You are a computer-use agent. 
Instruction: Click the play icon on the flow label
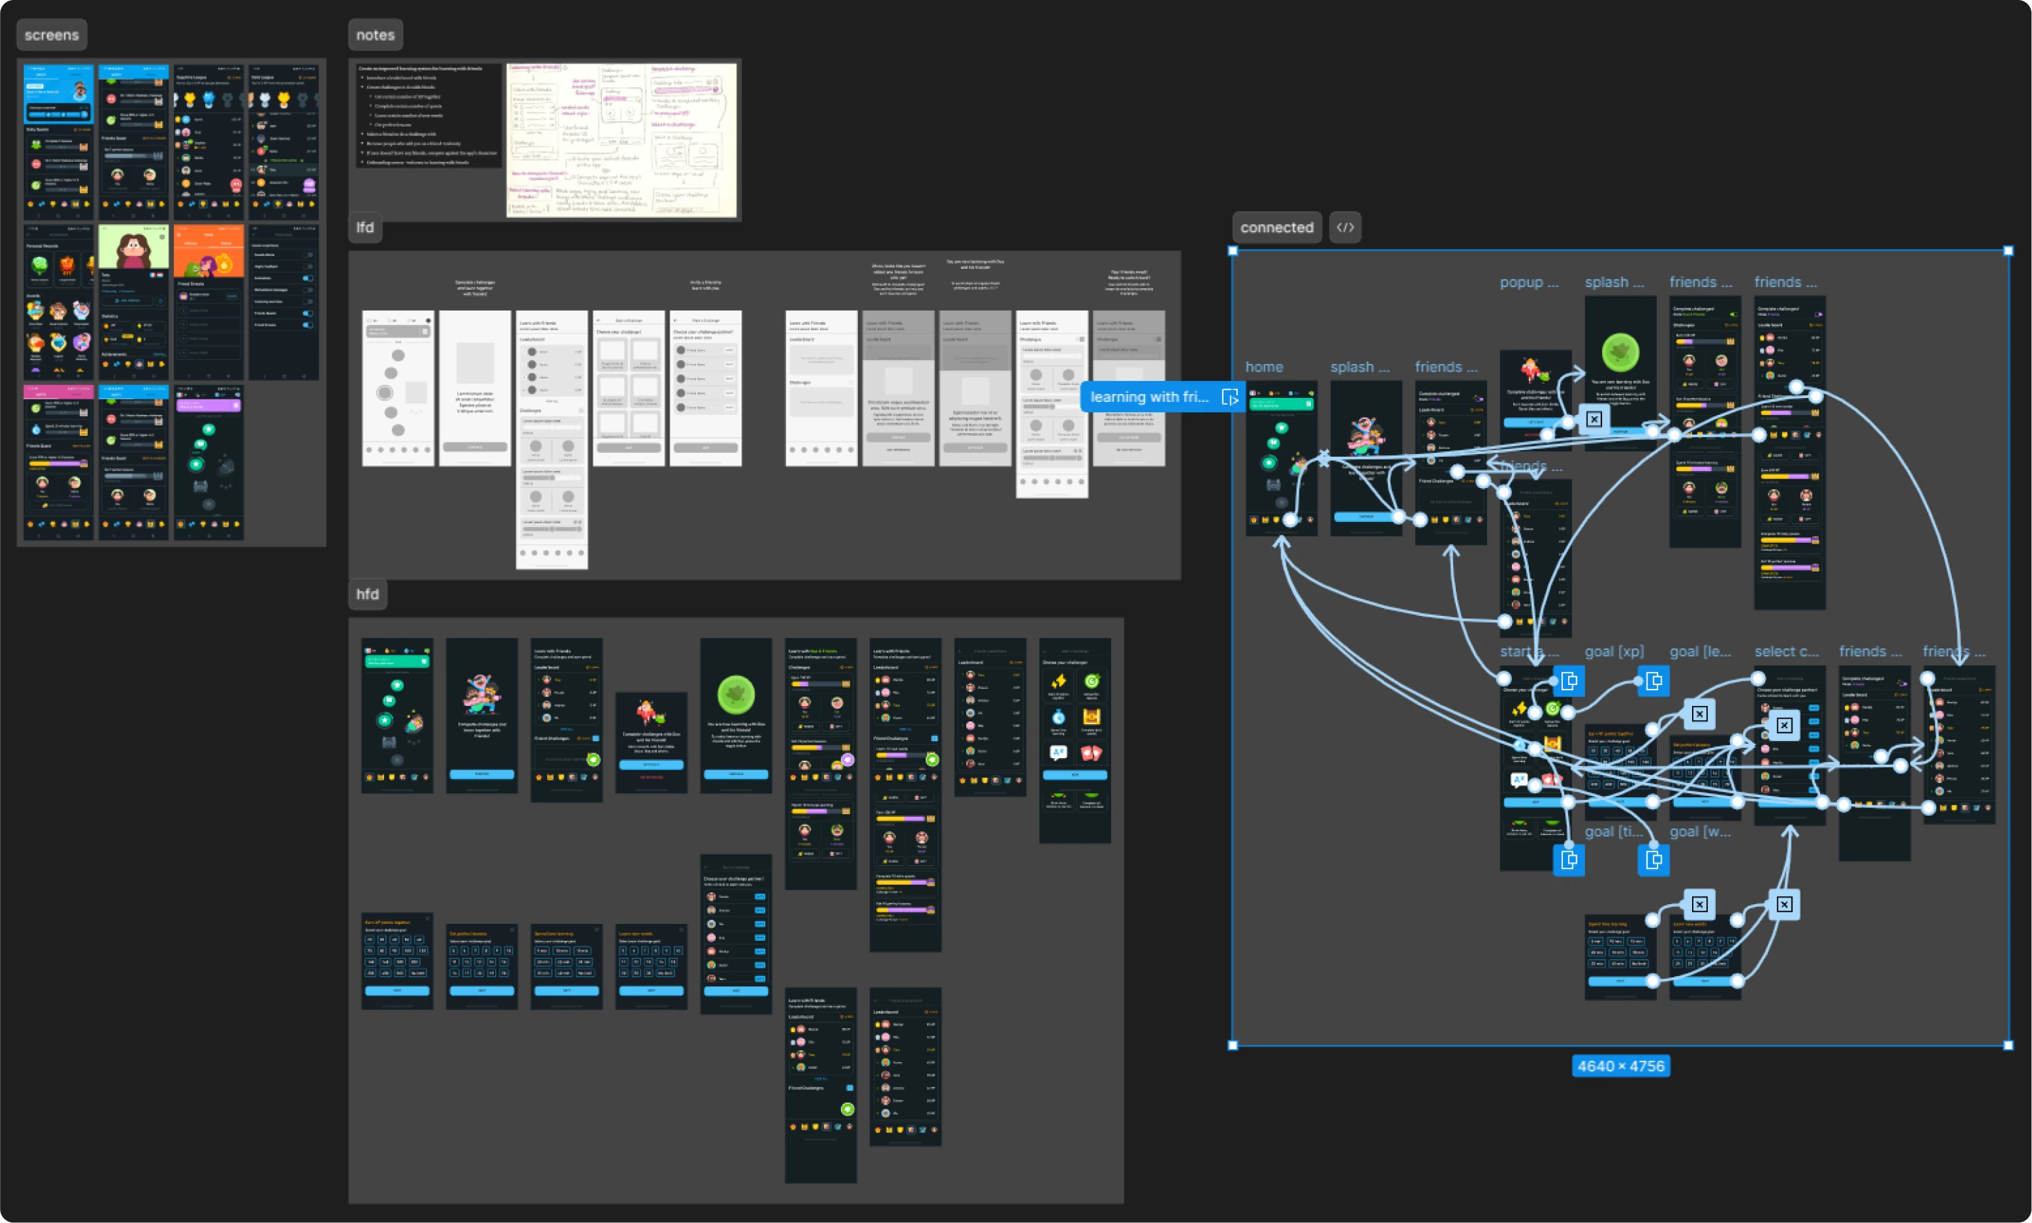click(x=1229, y=397)
